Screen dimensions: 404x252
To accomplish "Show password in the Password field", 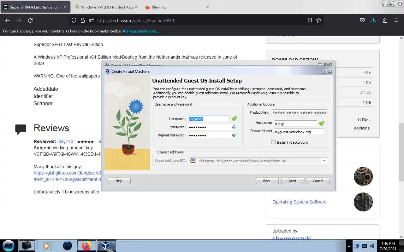I will pyautogui.click(x=234, y=127).
